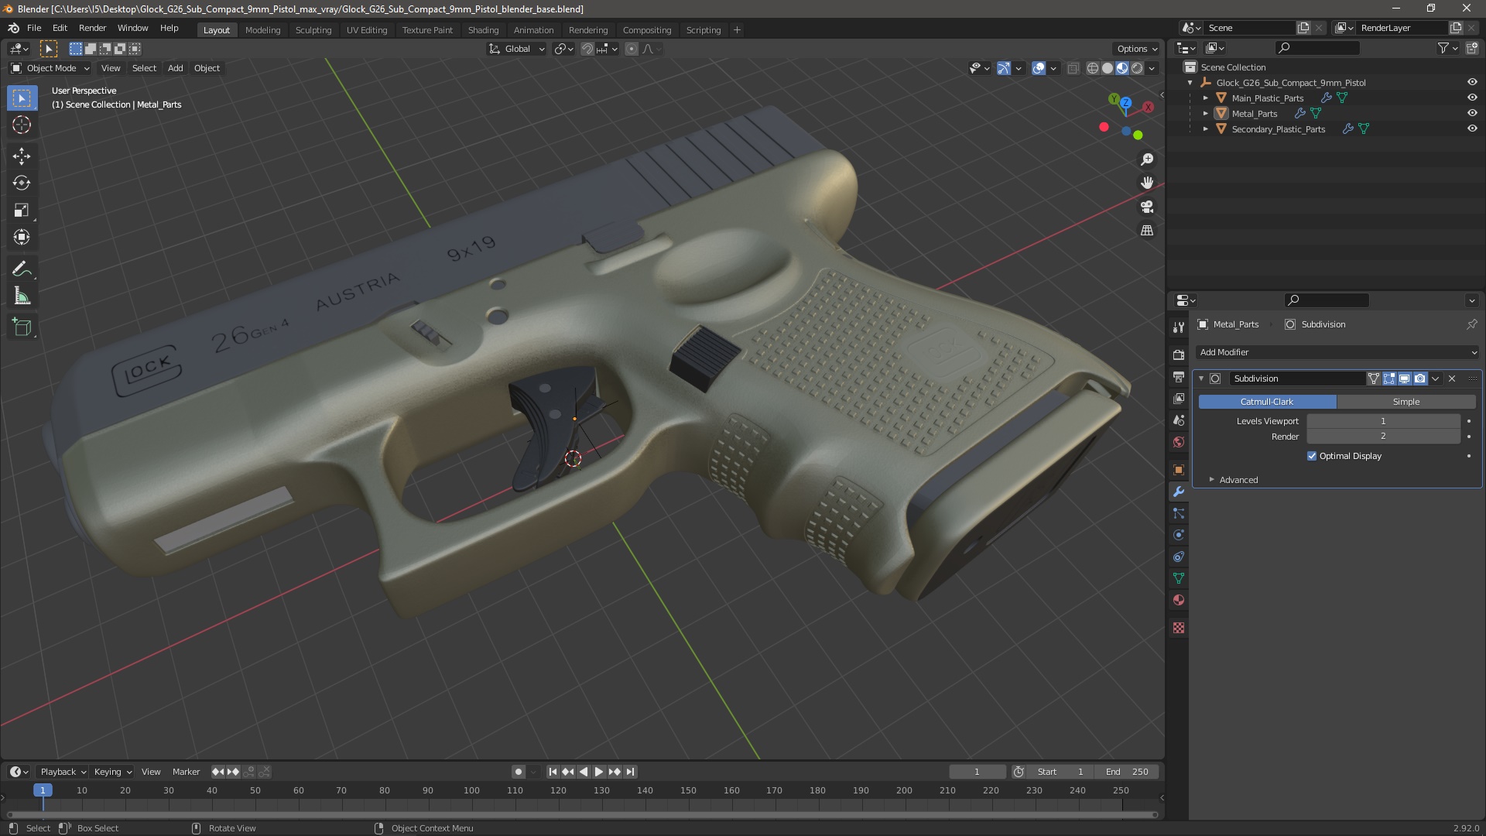The image size is (1486, 836).
Task: Choose Catmull-Clark subdivision type
Action: click(x=1267, y=402)
